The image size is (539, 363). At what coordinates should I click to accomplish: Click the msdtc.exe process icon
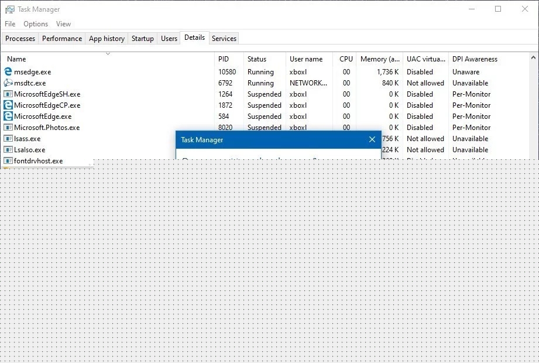click(8, 83)
